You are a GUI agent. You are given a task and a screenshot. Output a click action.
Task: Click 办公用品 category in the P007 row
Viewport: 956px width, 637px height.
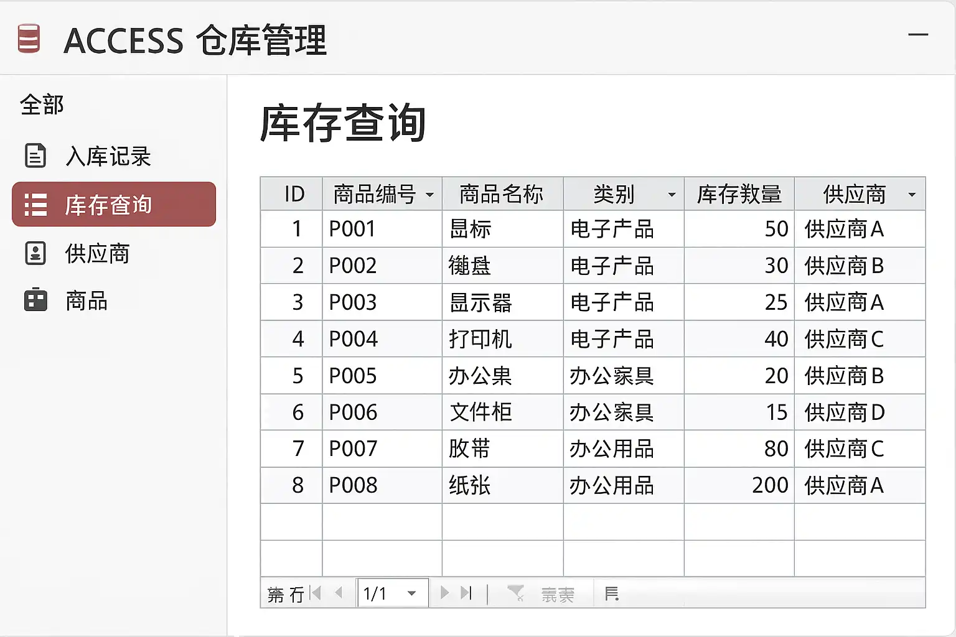[612, 449]
